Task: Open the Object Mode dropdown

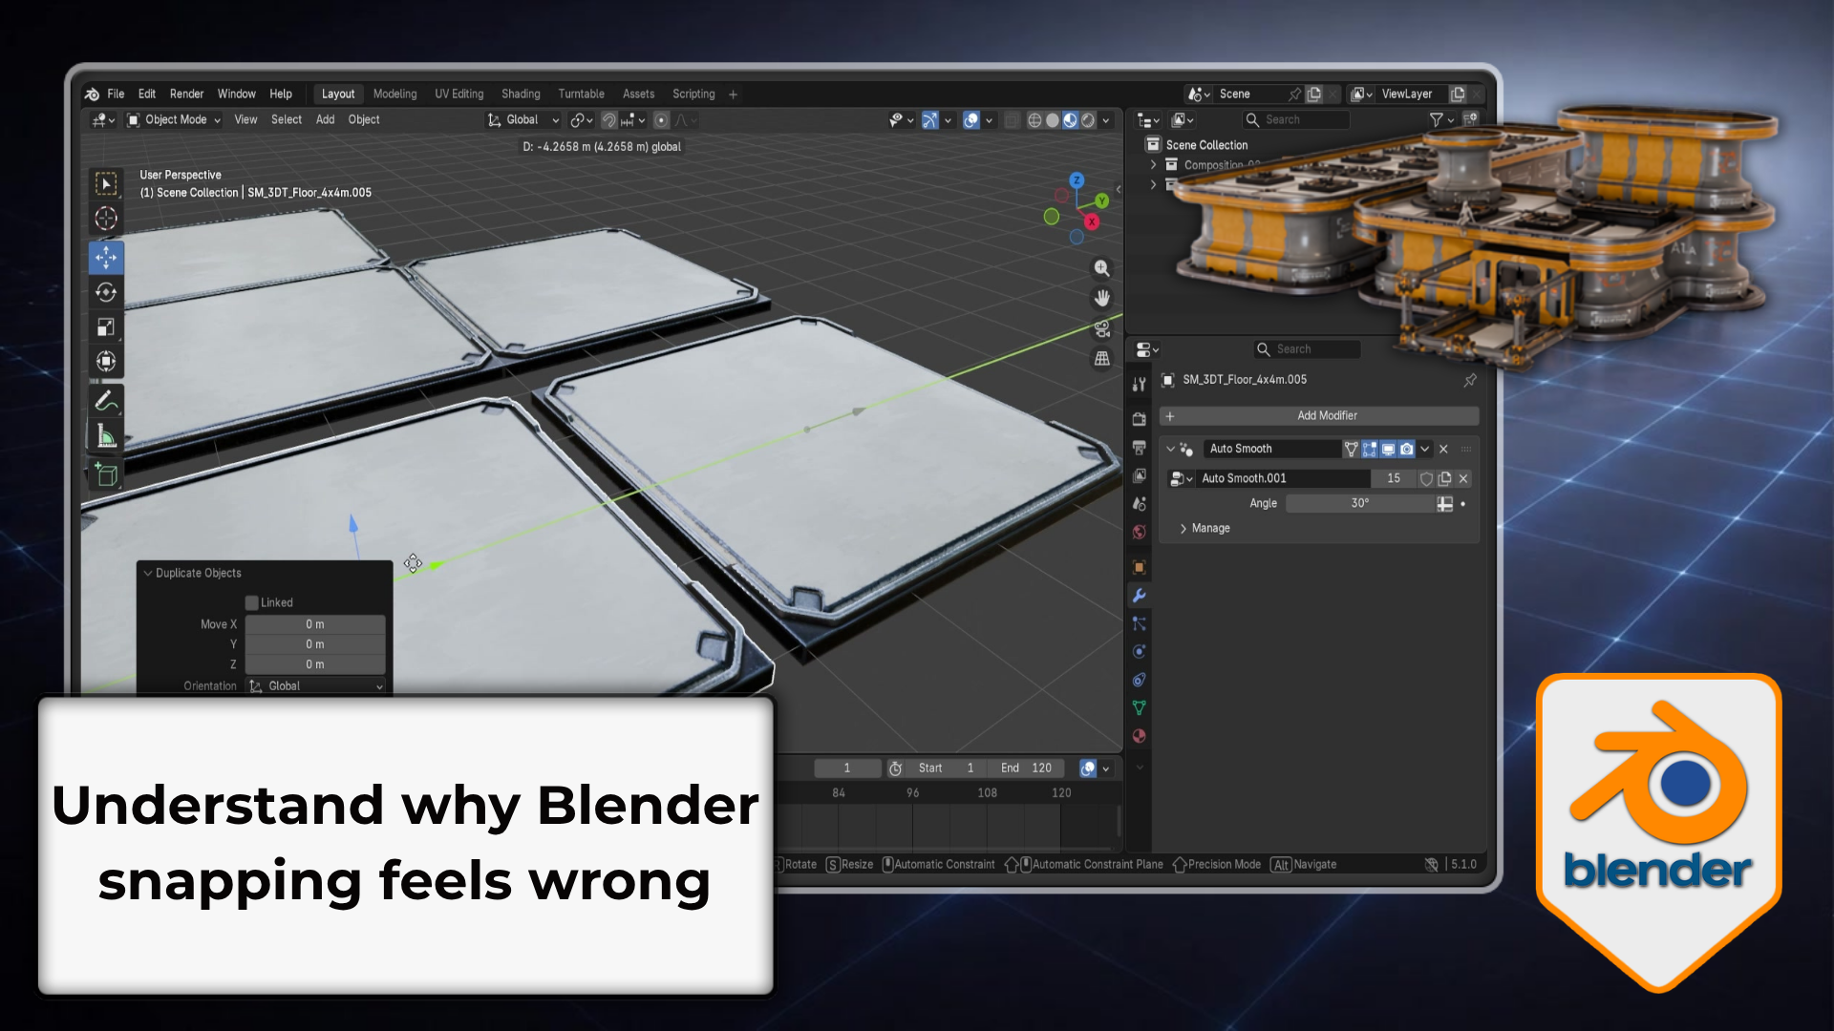Action: coord(174,120)
